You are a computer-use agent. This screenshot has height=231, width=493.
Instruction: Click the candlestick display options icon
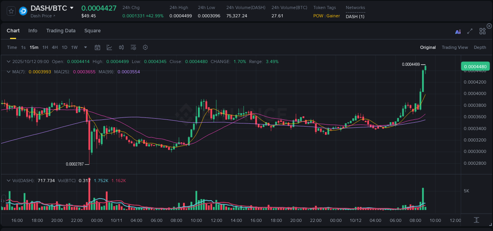point(121,47)
